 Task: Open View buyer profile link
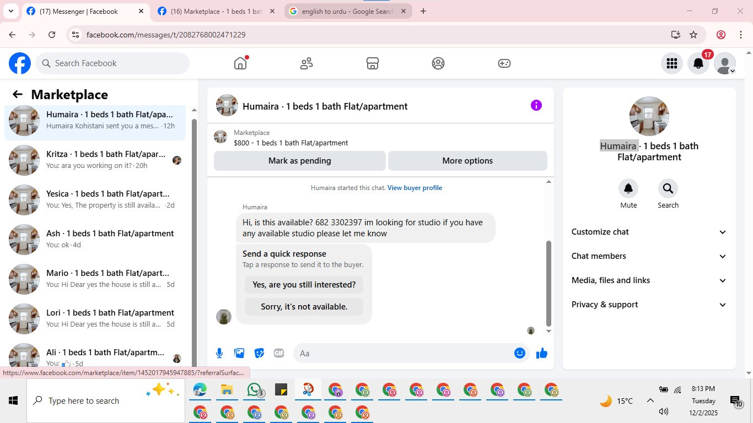[x=415, y=188]
